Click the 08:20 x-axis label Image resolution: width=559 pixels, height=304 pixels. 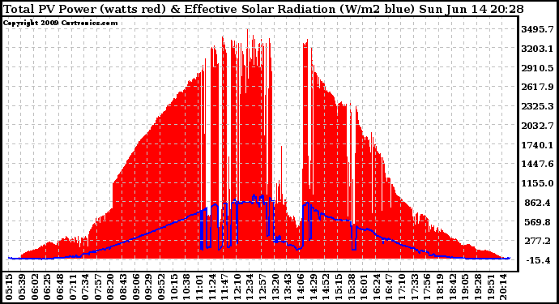click(x=110, y=287)
